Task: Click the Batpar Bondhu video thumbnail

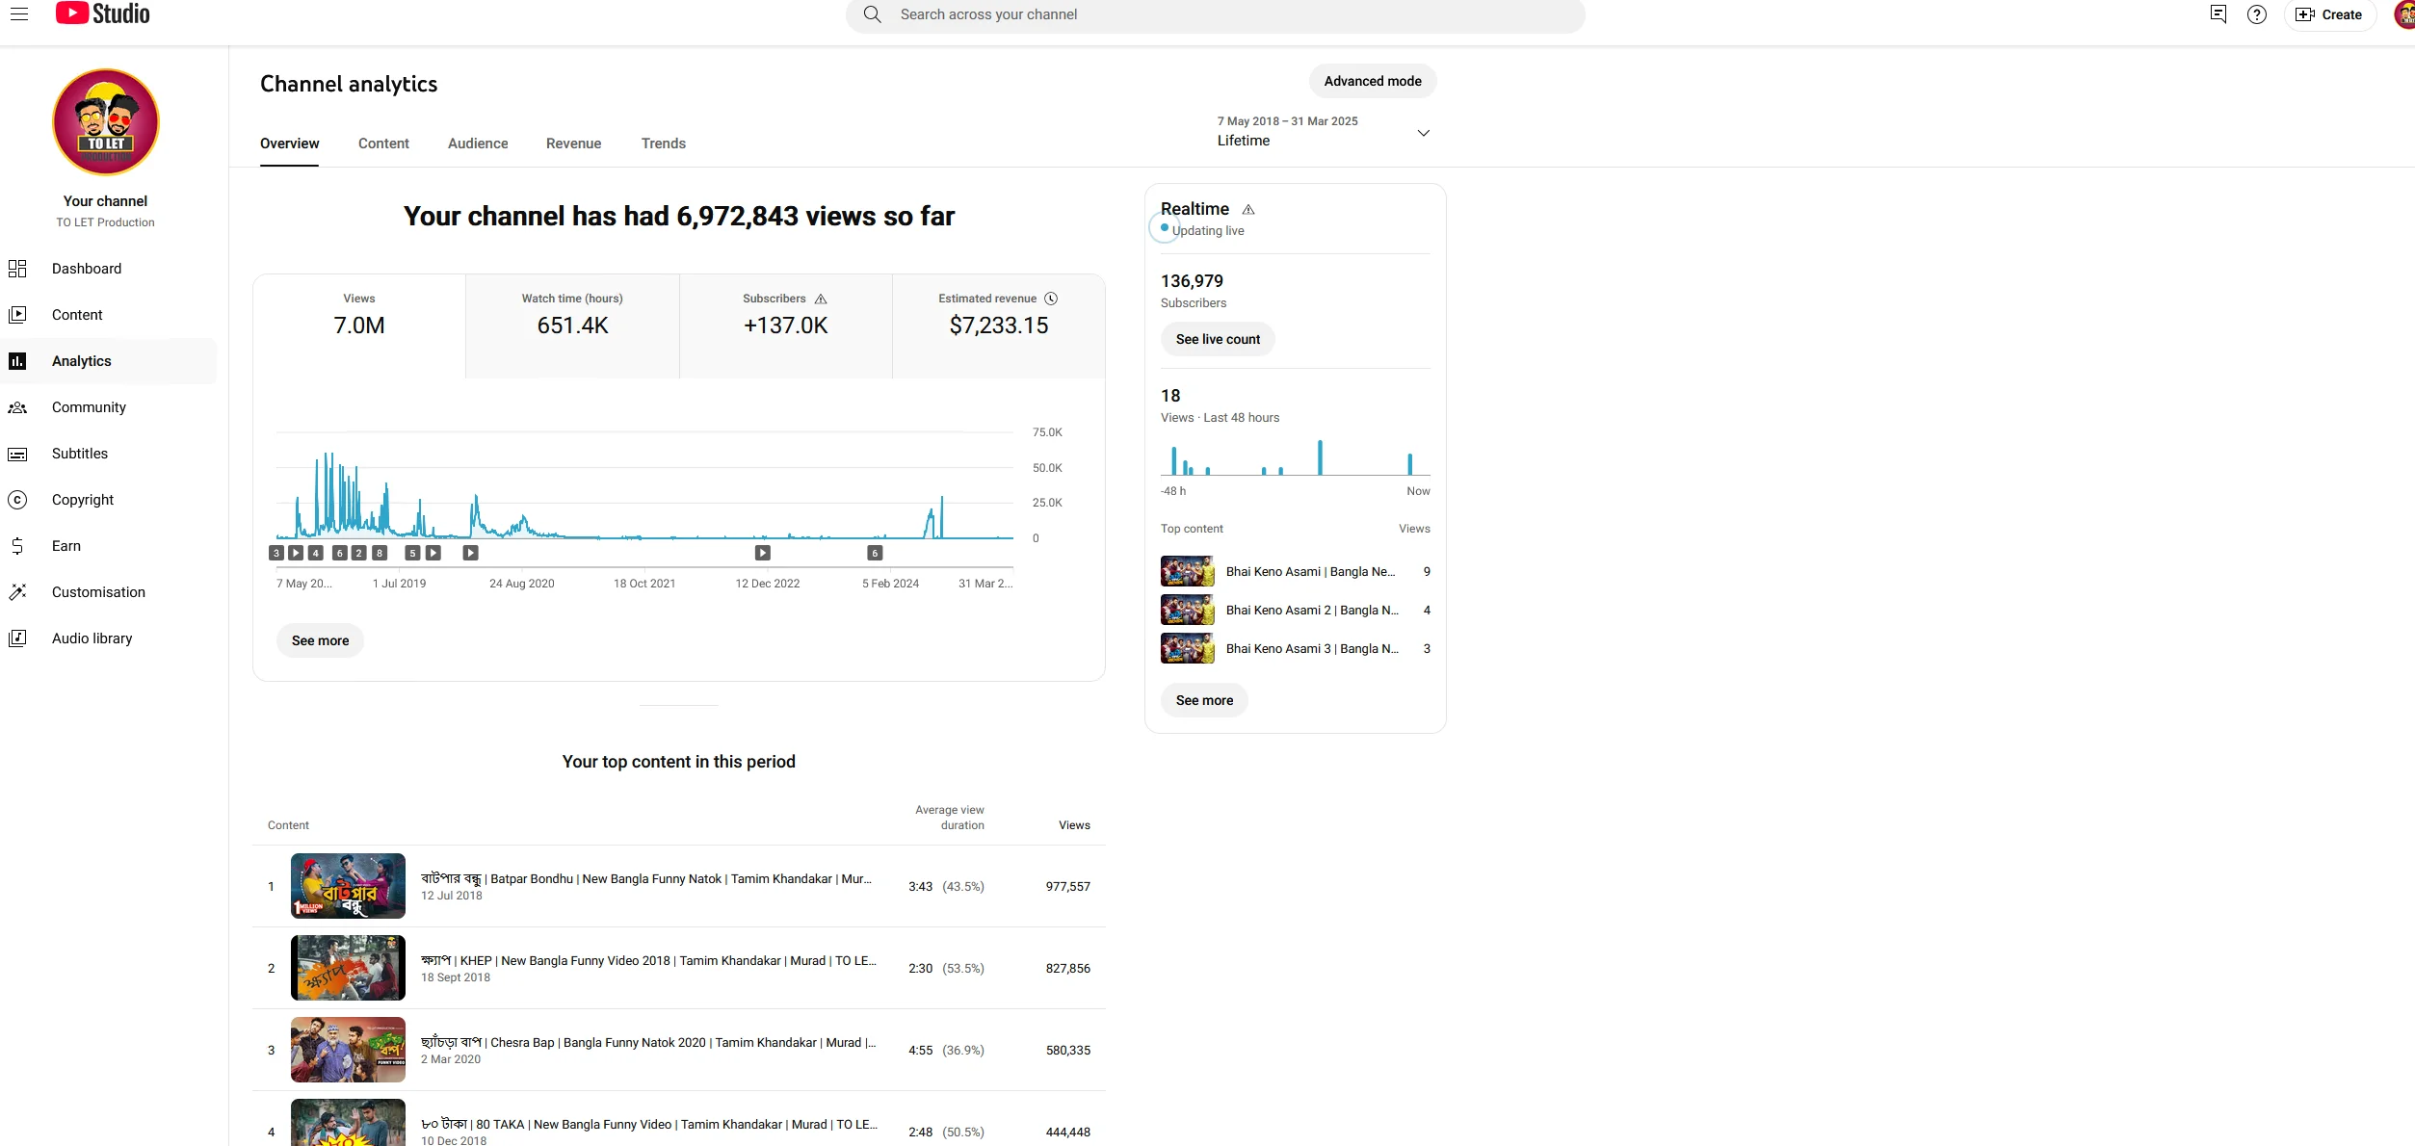Action: (348, 886)
